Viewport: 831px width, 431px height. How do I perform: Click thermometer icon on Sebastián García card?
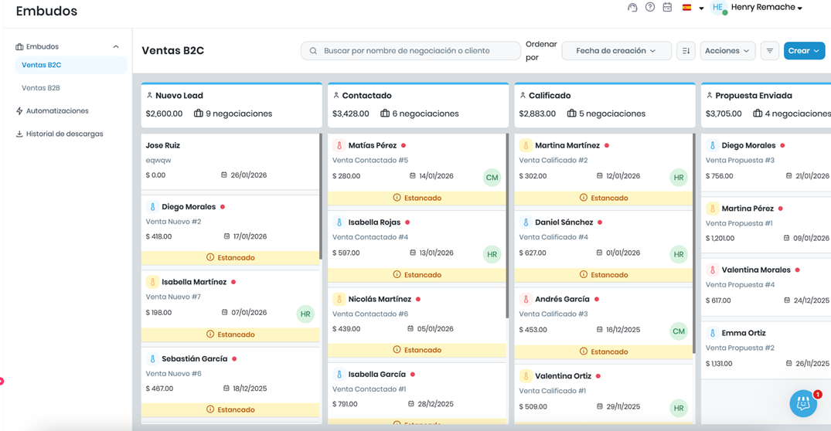152,359
